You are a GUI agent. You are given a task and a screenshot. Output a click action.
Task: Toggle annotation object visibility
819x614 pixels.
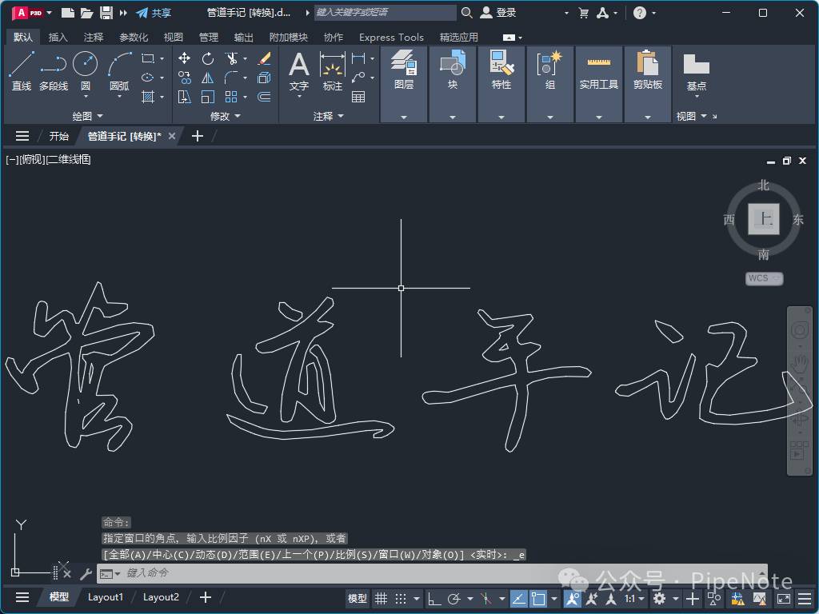pos(572,598)
